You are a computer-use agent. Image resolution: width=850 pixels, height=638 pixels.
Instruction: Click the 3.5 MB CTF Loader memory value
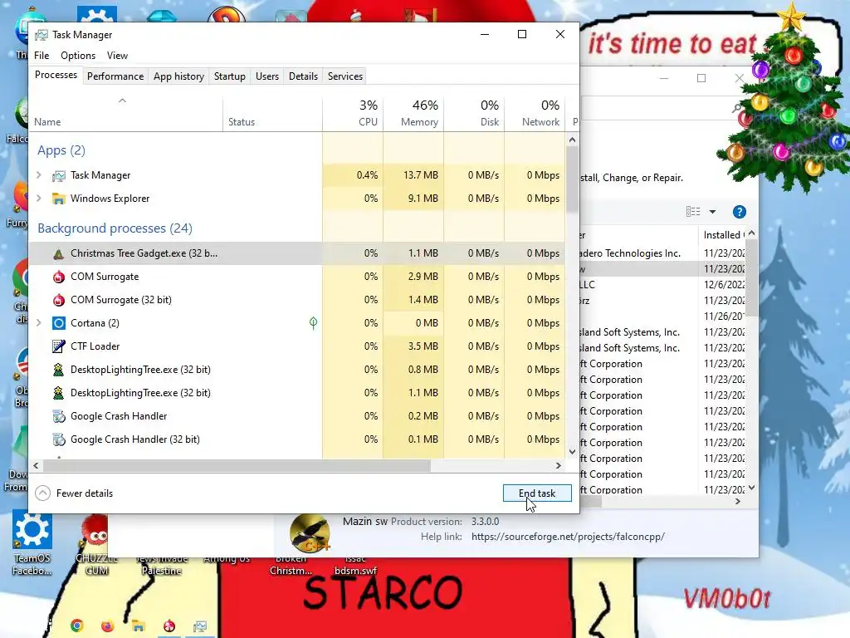423,346
